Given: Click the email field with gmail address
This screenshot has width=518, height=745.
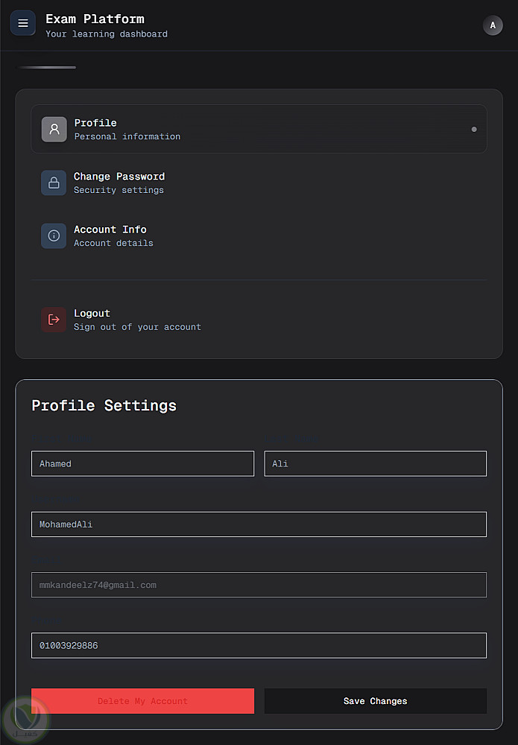Looking at the screenshot, I should pos(259,585).
